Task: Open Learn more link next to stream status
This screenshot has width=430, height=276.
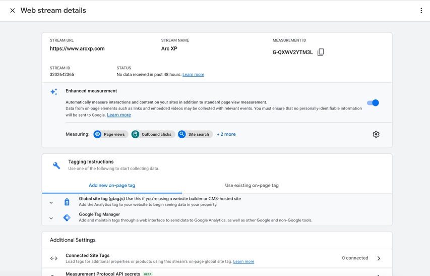Action: [x=194, y=74]
